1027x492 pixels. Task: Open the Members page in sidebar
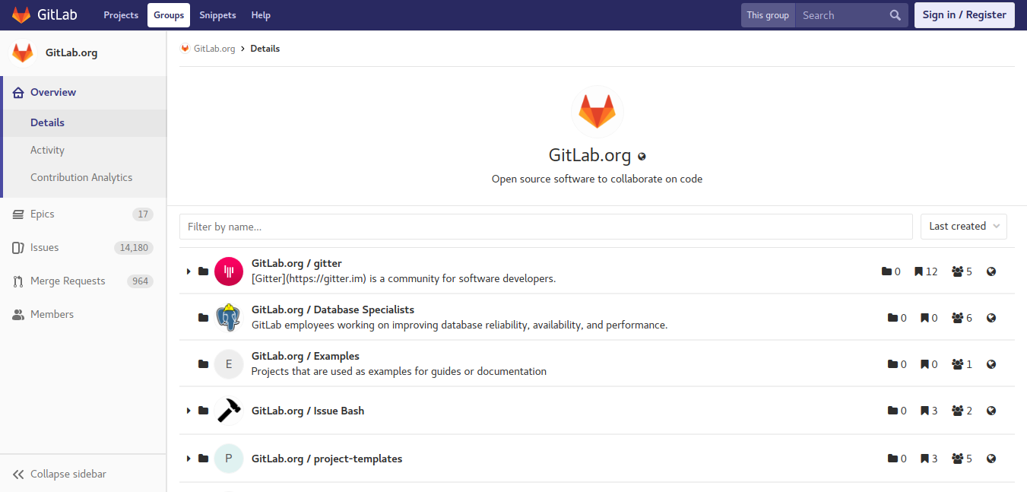coord(52,315)
